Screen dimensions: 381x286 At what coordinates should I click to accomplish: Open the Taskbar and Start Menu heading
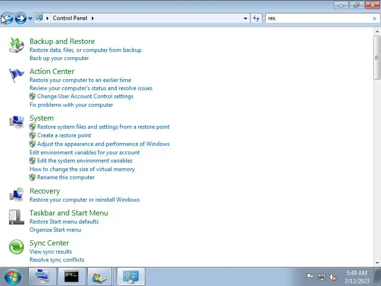coord(69,213)
